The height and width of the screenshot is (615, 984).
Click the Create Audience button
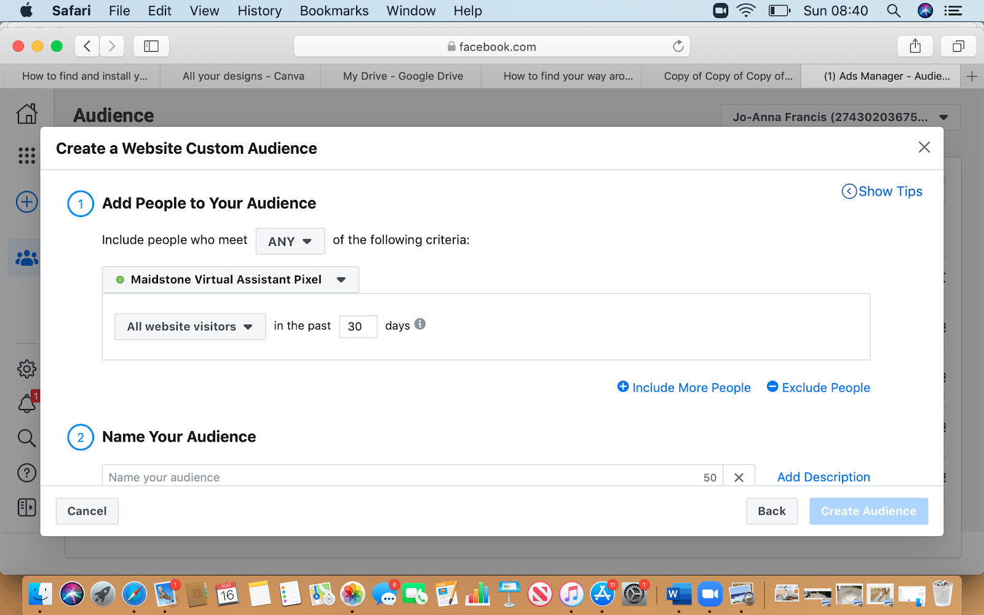pos(868,511)
